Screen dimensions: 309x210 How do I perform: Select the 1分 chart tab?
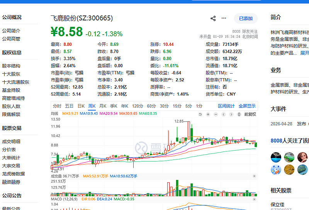point(199,106)
